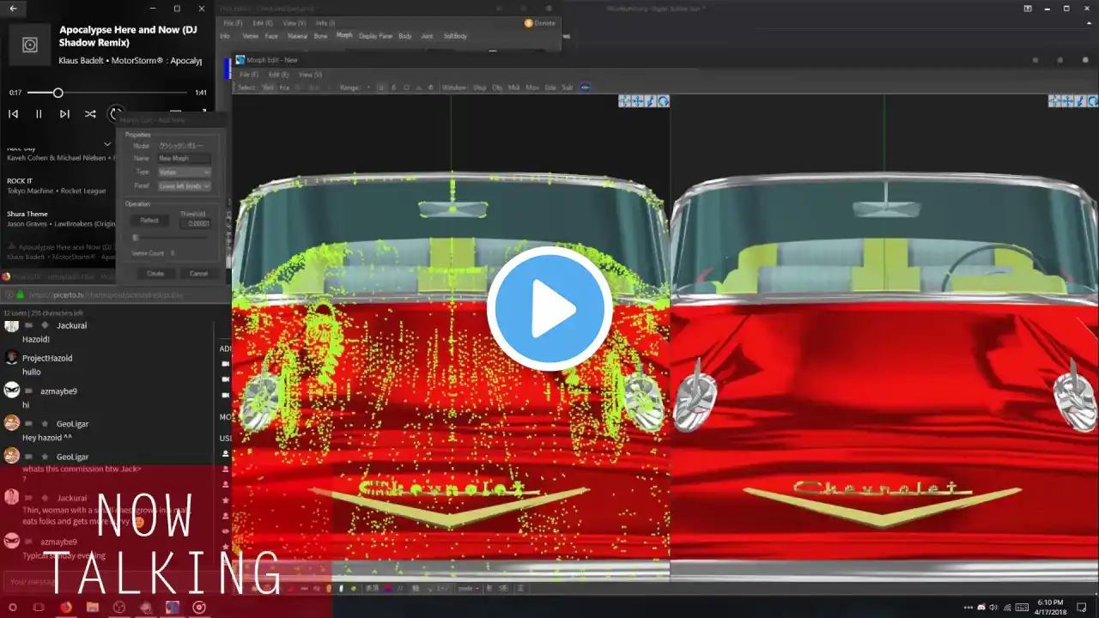Open the morph Panel dropdown
This screenshot has width=1099, height=618.
tap(185, 186)
